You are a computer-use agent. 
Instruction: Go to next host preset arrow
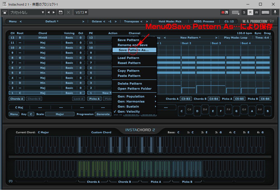54,12
